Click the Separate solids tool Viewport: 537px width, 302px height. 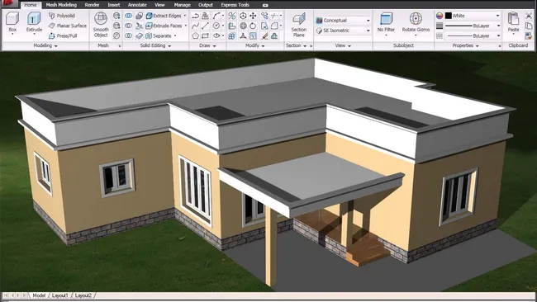(x=159, y=35)
